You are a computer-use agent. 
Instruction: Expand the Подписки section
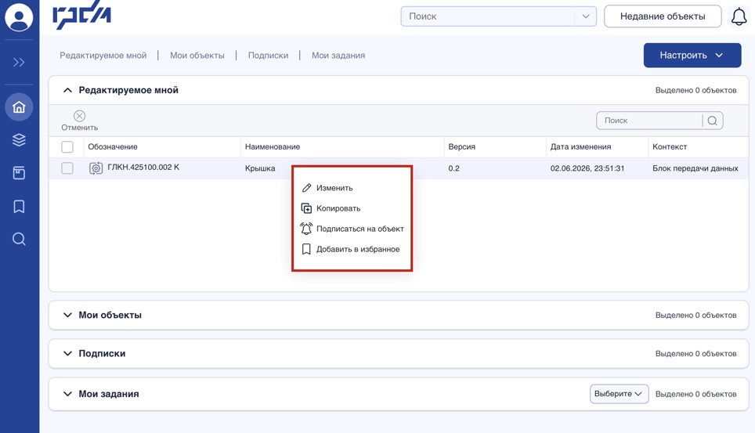[x=67, y=354]
